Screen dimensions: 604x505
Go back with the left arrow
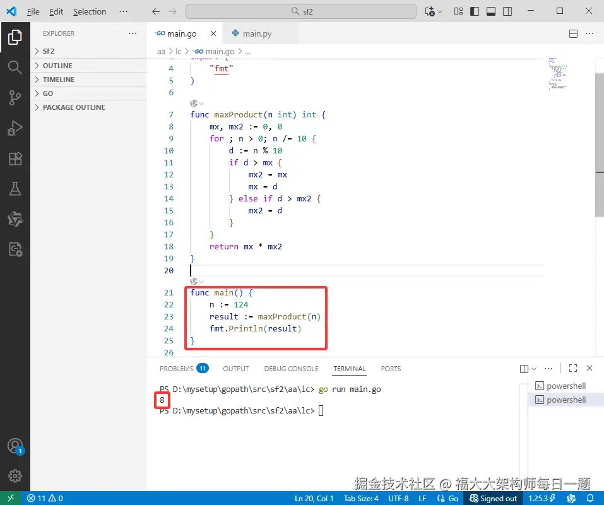(156, 11)
